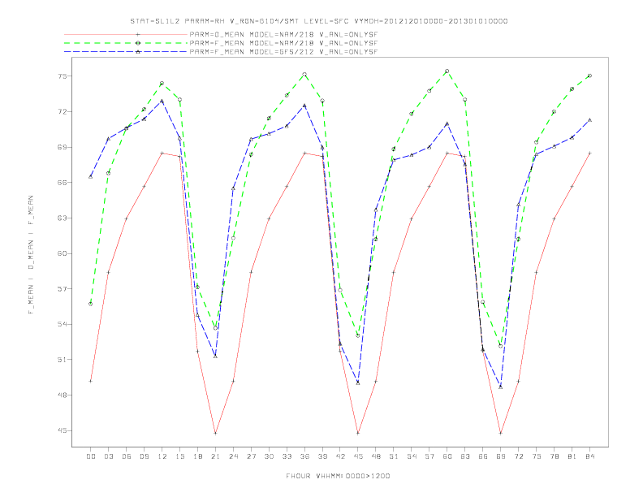Click x-axis tick label 75

537,456
